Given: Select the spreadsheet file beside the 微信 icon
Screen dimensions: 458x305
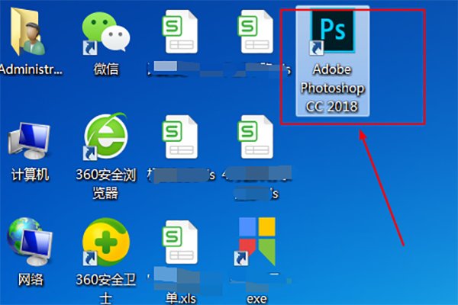Looking at the screenshot, I should 180,31.
